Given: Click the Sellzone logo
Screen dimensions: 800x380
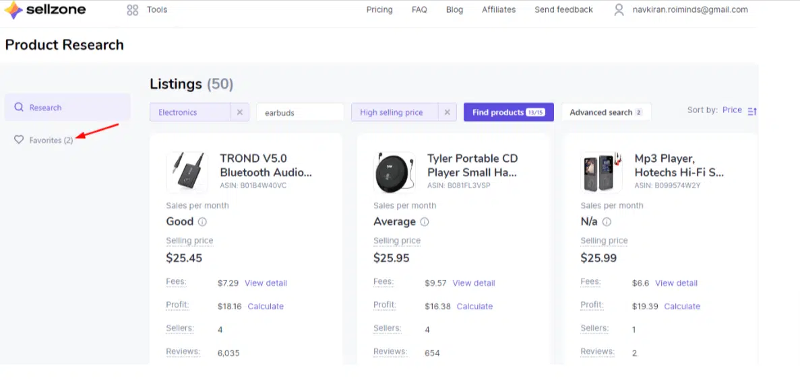Looking at the screenshot, I should [x=45, y=9].
